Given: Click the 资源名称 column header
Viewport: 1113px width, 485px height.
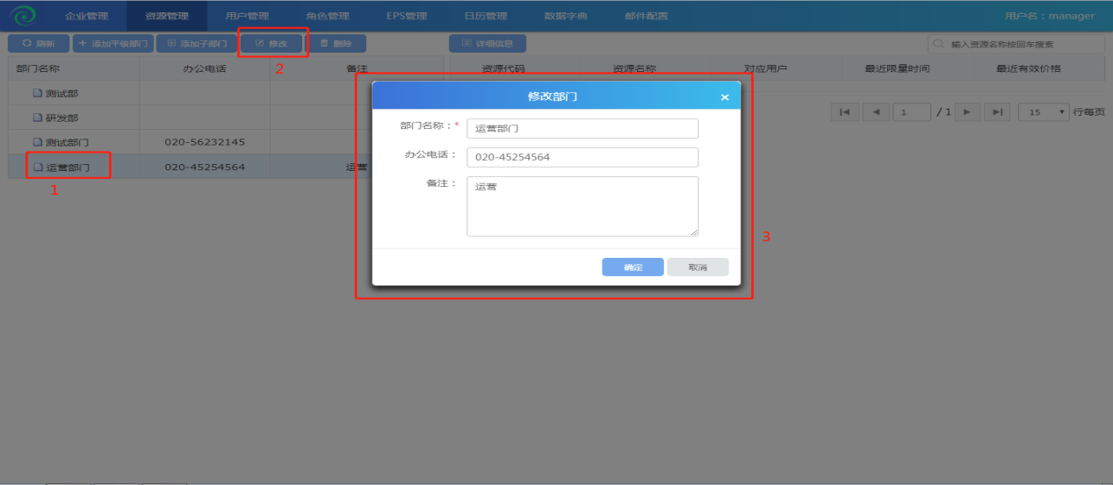Looking at the screenshot, I should (x=634, y=68).
